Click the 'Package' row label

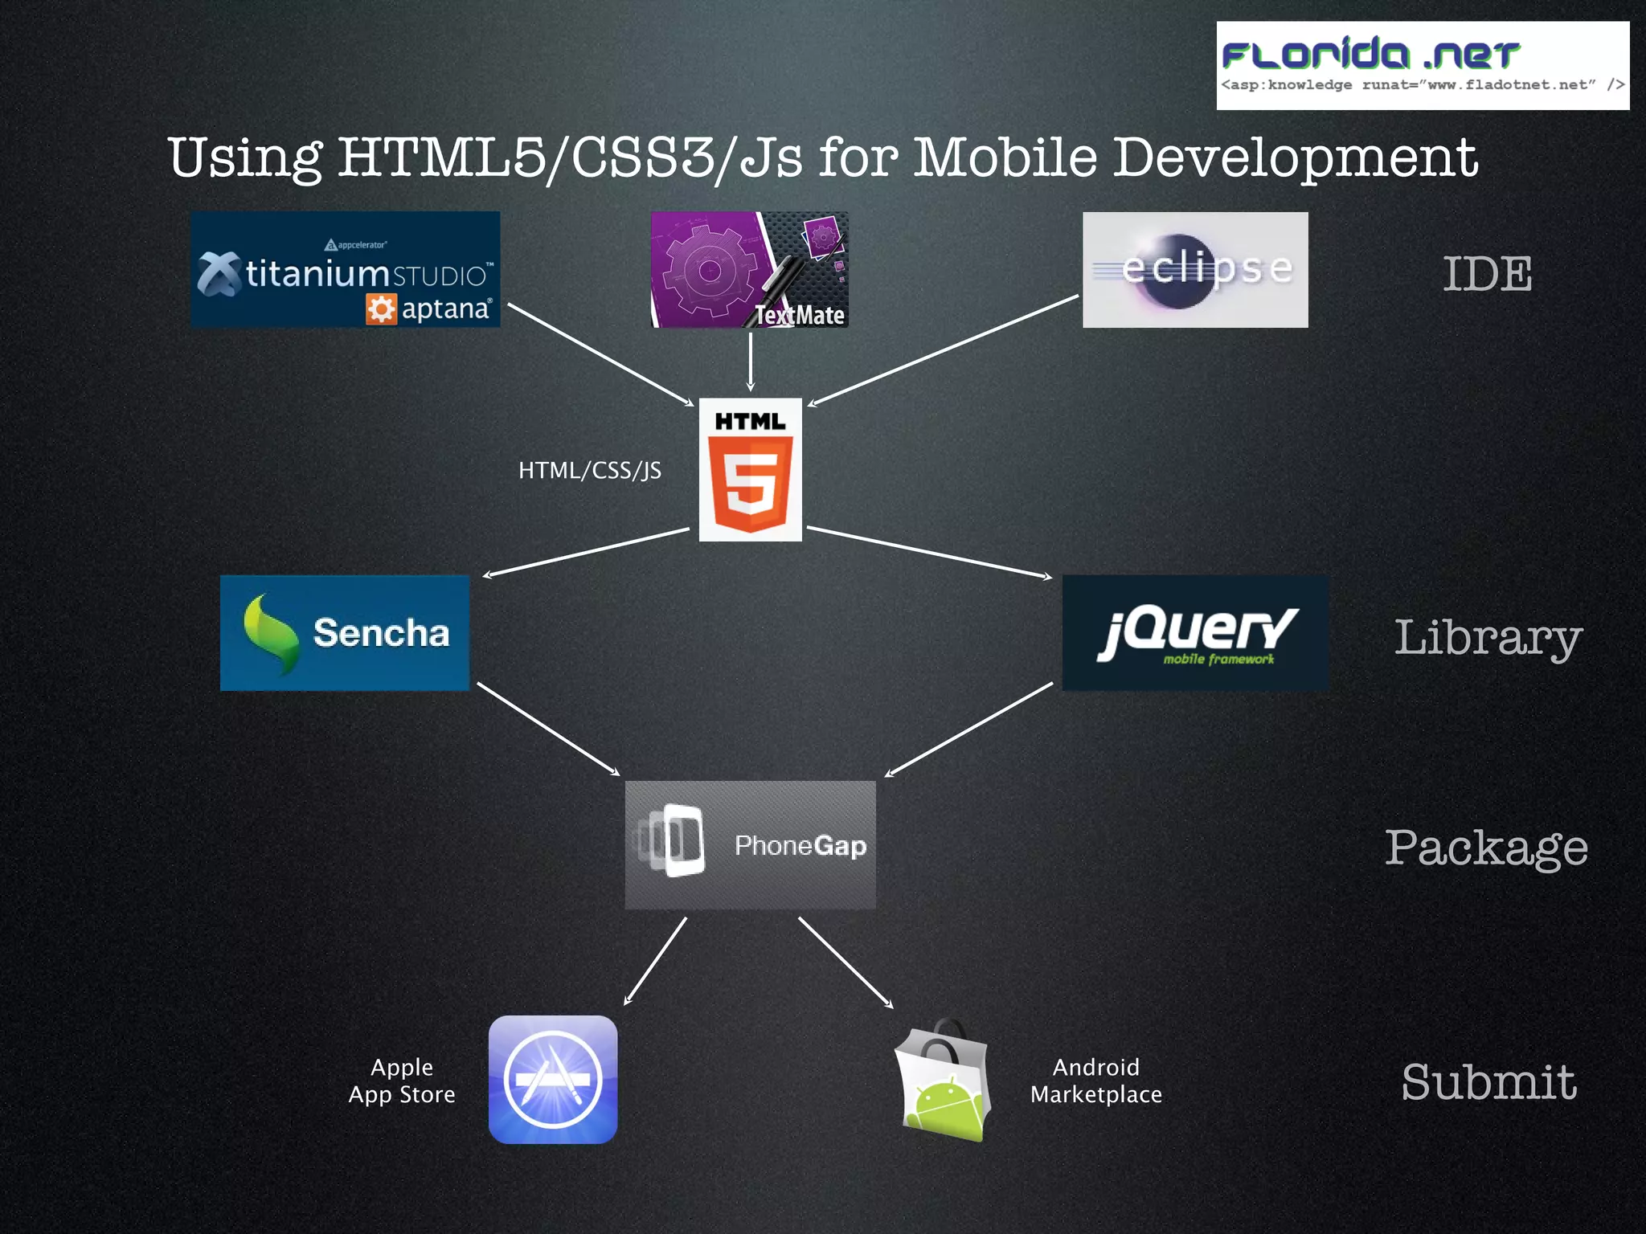pyautogui.click(x=1487, y=848)
